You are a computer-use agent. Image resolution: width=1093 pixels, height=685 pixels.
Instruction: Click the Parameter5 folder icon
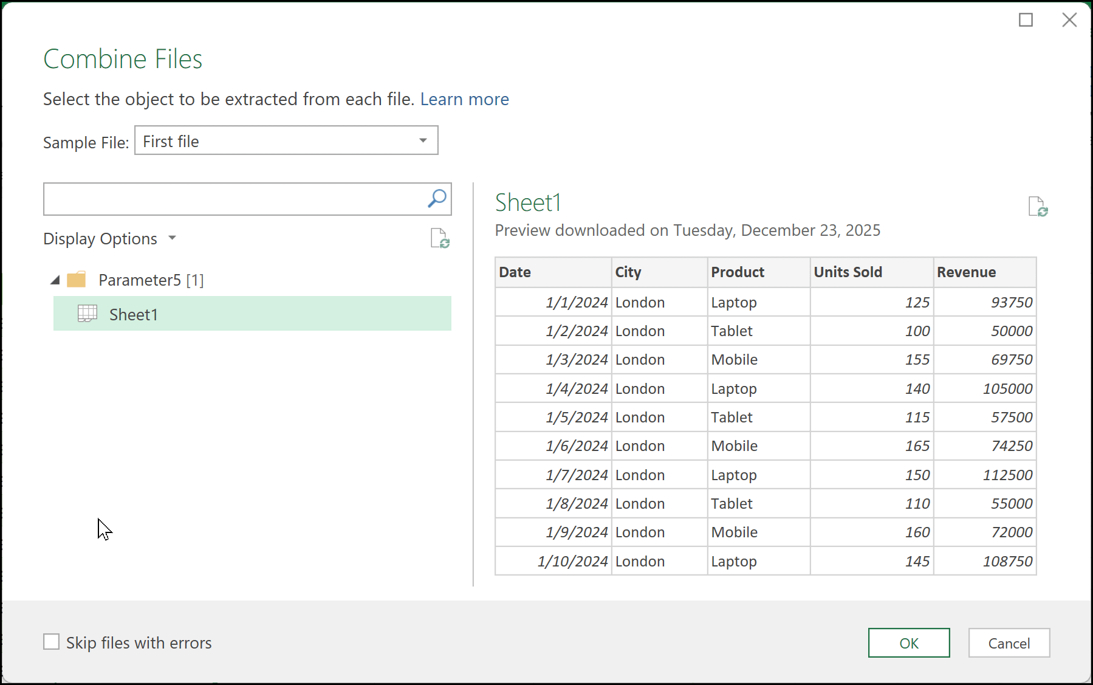77,280
